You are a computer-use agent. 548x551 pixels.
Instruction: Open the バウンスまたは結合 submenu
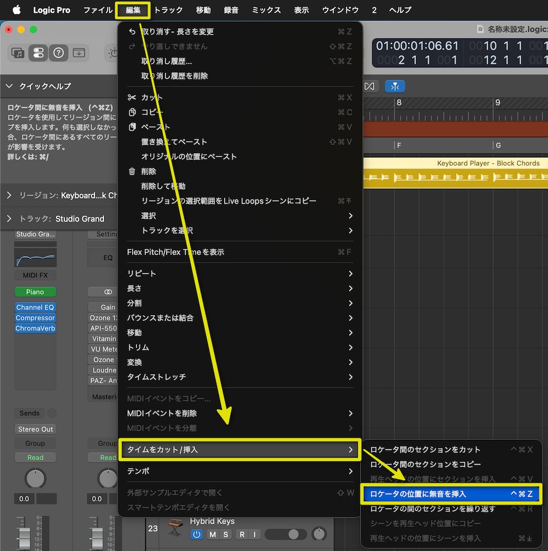click(x=239, y=318)
